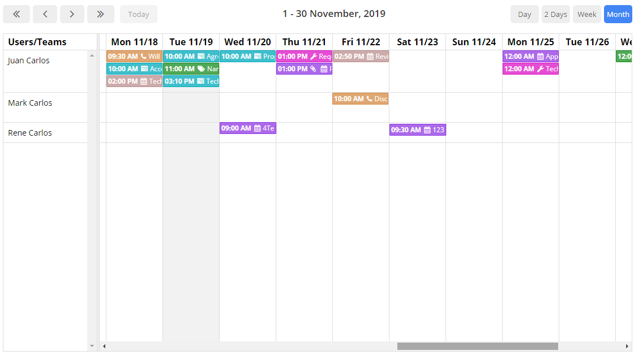Select Mark Carlos's 10:00 AM call event
634x355 pixels.
click(x=360, y=99)
